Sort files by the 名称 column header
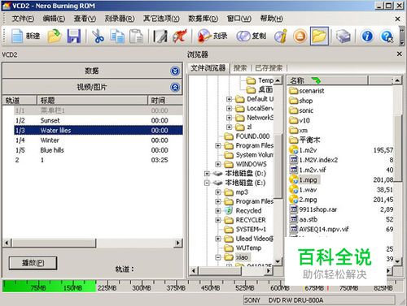The width and height of the screenshot is (407, 306). click(327, 80)
